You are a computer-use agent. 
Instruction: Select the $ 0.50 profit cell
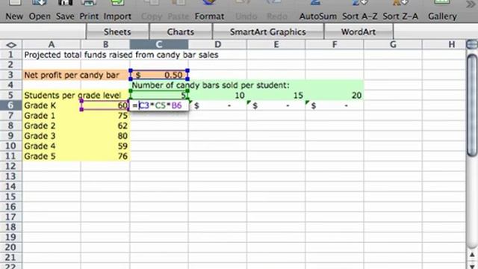pos(159,75)
